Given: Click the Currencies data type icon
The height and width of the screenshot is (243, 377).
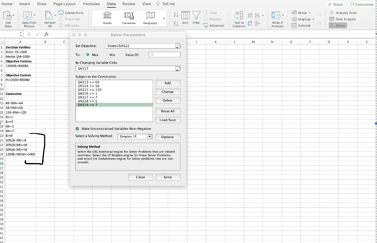Looking at the screenshot, I should click(x=128, y=15).
